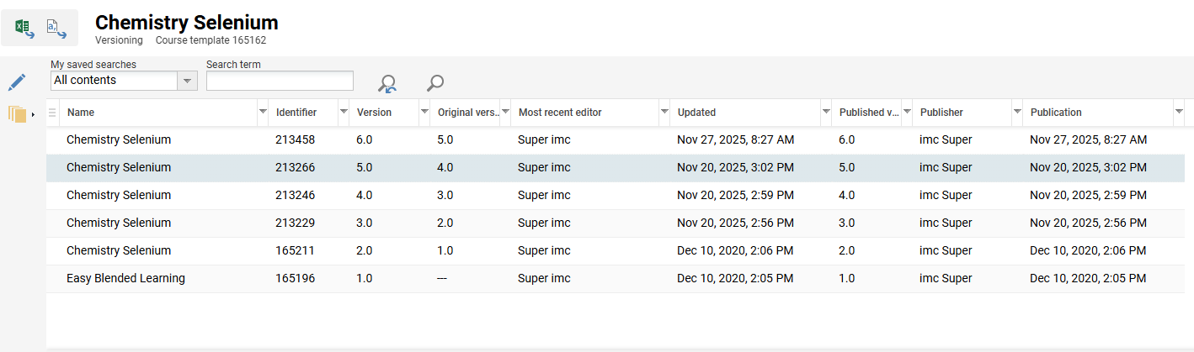The height and width of the screenshot is (352, 1194).
Task: Sort by the Updated column header
Action: [696, 113]
